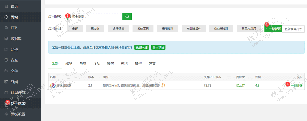The image size is (307, 121).
Task: Select the 全部 category button
Action: click(75, 29)
